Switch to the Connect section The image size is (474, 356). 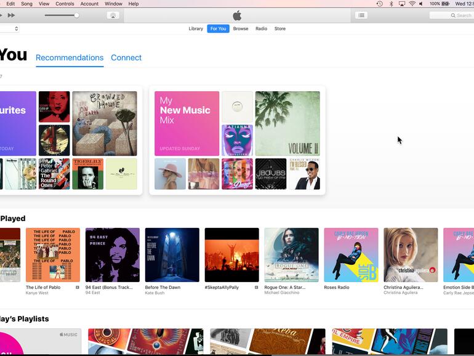click(126, 57)
